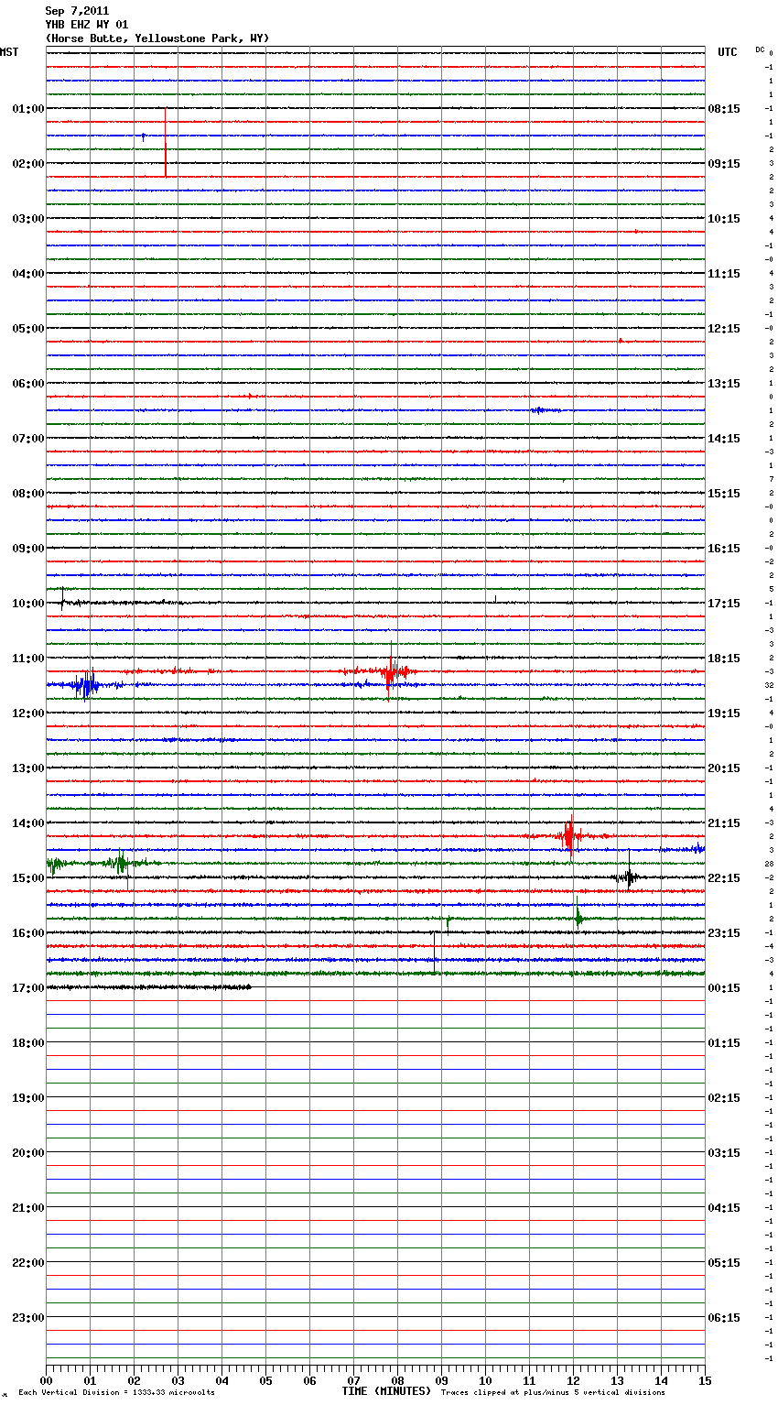The width and height of the screenshot is (778, 1405).
Task: Click the '04:00' MST time label
Action: (x=28, y=274)
